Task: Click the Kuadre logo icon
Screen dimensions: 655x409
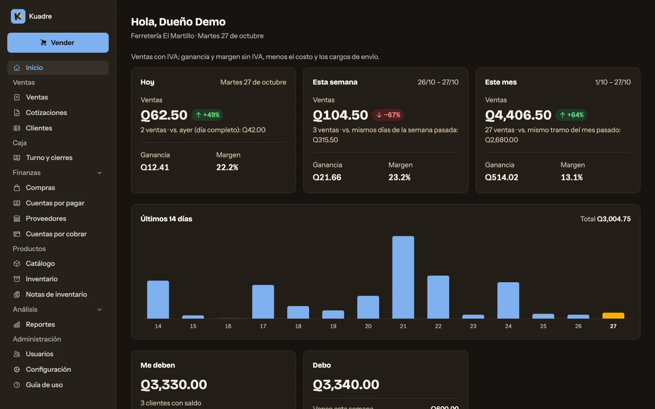Action: 18,16
